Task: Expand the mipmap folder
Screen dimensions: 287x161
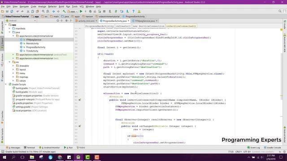Action: pyautogui.click(x=13, y=77)
